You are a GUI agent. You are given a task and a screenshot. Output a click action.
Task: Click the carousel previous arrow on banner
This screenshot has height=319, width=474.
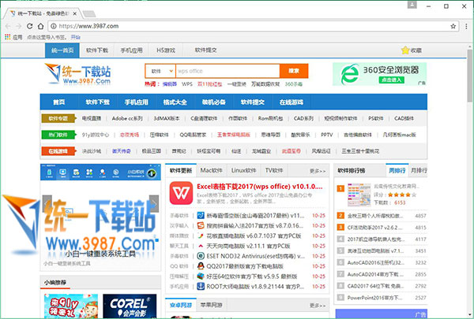coord(47,203)
